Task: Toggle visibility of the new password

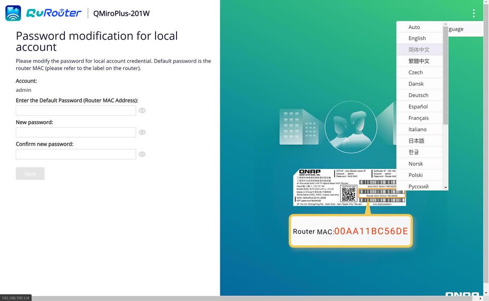Action: (142, 133)
